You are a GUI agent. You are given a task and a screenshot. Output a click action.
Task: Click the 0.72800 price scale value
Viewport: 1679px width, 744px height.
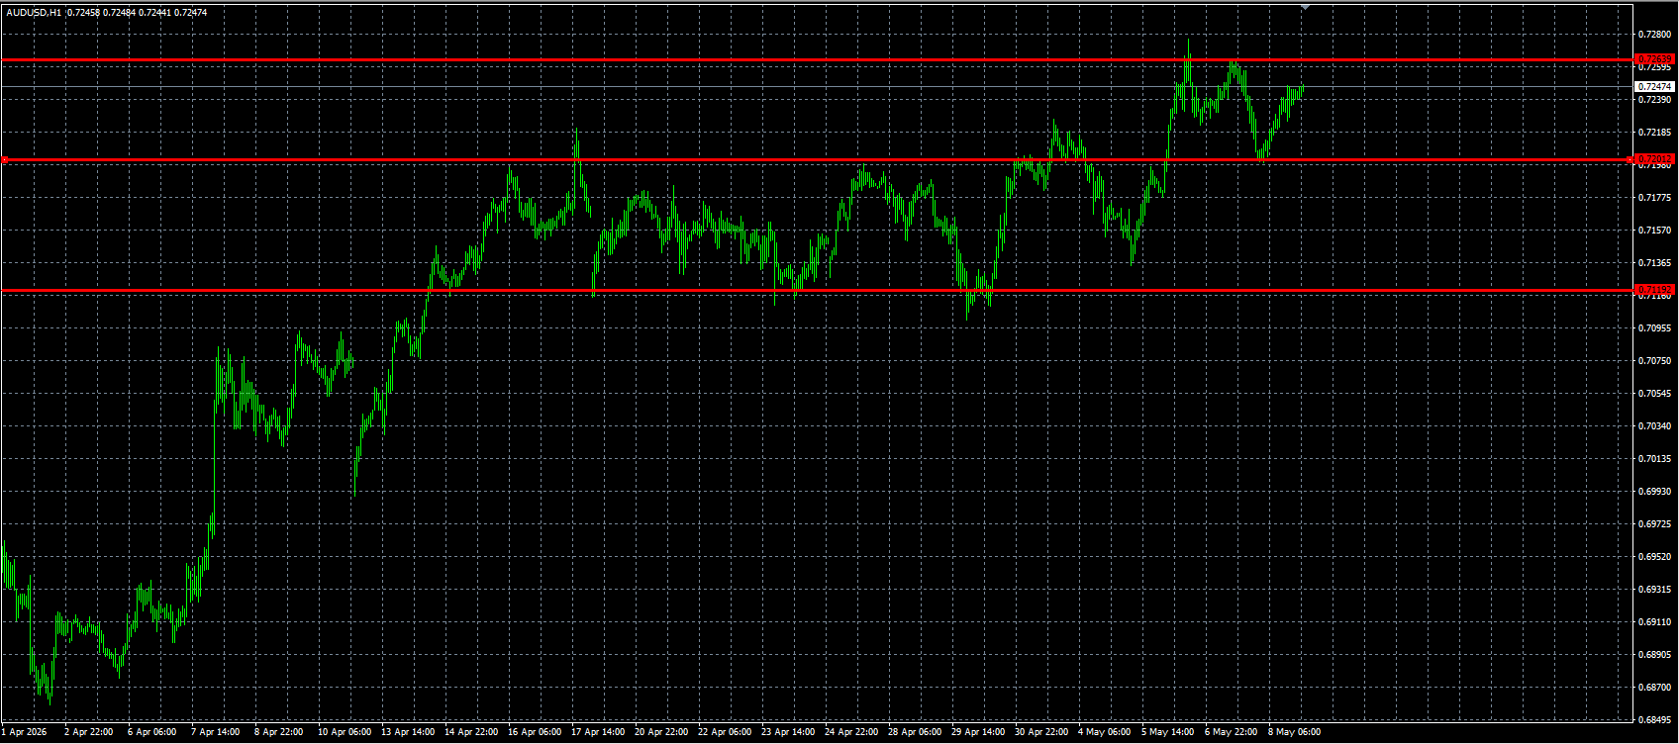tap(1654, 35)
